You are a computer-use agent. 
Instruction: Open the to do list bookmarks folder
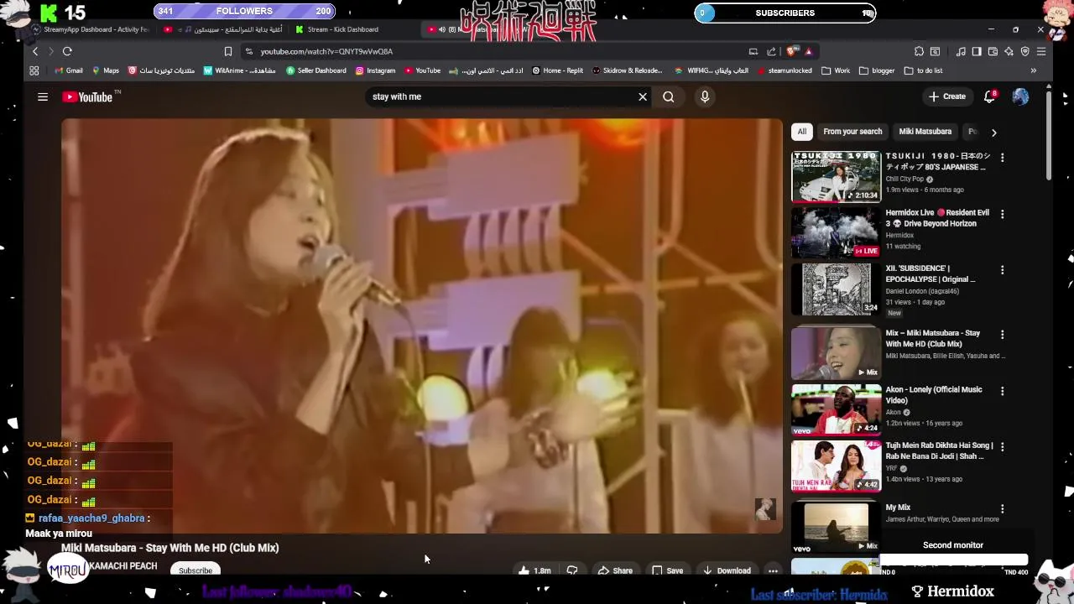[923, 70]
